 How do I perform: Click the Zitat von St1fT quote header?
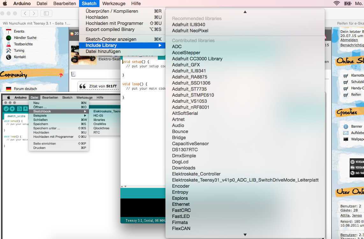[103, 86]
